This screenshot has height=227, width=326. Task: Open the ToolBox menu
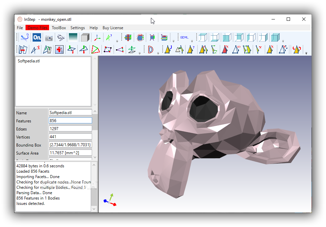pyautogui.click(x=59, y=28)
